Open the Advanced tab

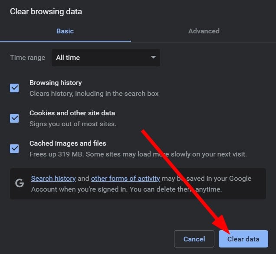pyautogui.click(x=204, y=31)
